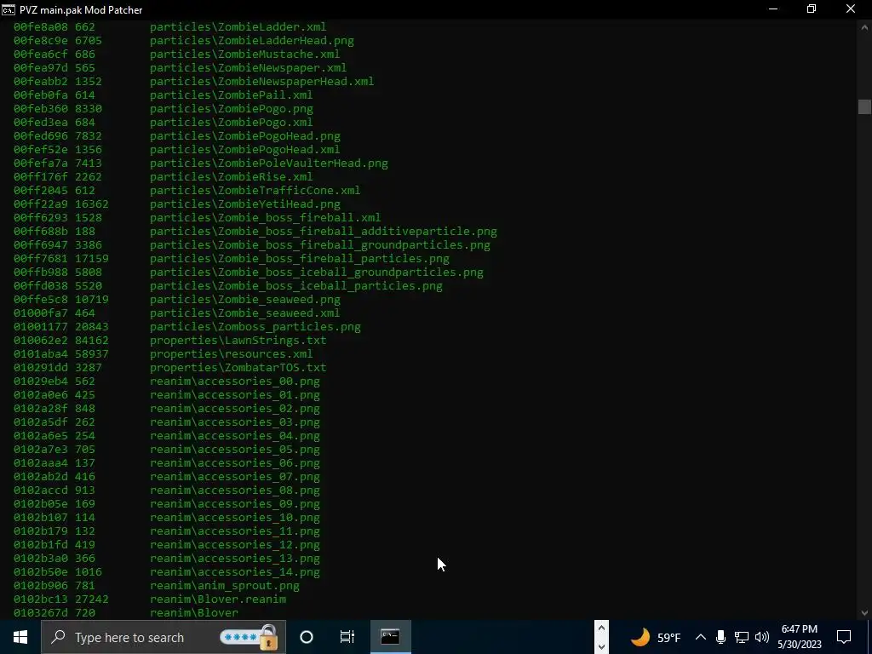The height and width of the screenshot is (654, 872).
Task: Click offset value 0102bc13
Action: click(41, 599)
